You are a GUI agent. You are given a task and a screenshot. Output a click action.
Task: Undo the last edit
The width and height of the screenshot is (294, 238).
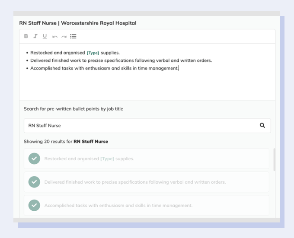pyautogui.click(x=55, y=37)
